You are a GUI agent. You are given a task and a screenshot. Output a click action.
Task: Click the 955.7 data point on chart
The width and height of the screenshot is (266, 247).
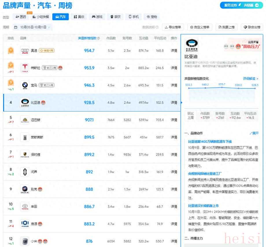coord(222,87)
